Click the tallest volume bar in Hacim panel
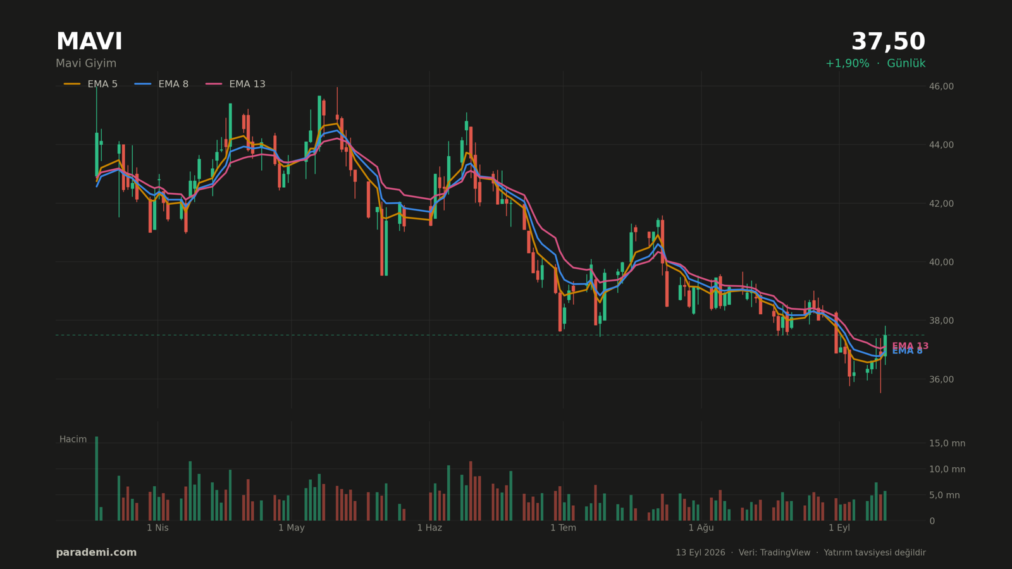 (x=97, y=479)
